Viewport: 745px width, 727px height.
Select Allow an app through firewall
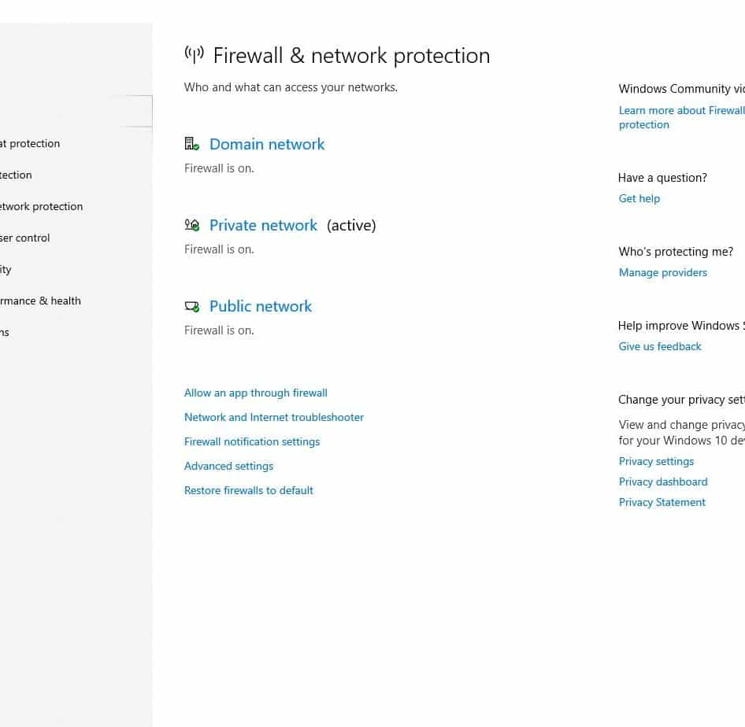[256, 393]
